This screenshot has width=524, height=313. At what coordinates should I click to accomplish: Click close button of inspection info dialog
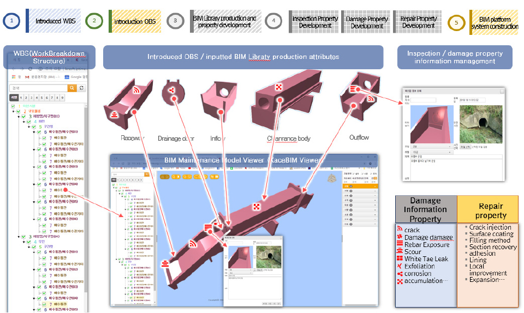[x=502, y=91]
